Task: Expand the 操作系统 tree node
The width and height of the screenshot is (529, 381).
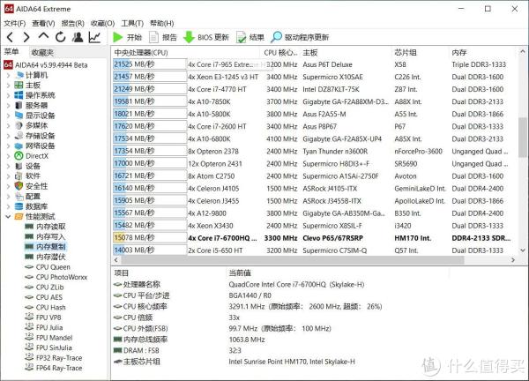Action: coord(8,95)
